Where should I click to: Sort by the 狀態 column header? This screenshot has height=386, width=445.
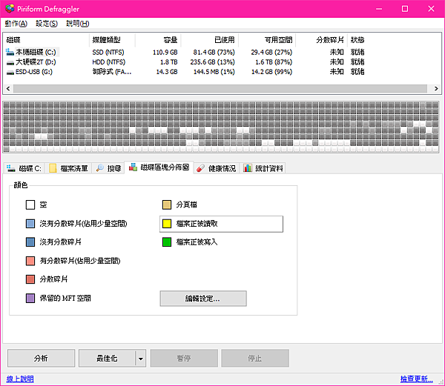coord(357,40)
